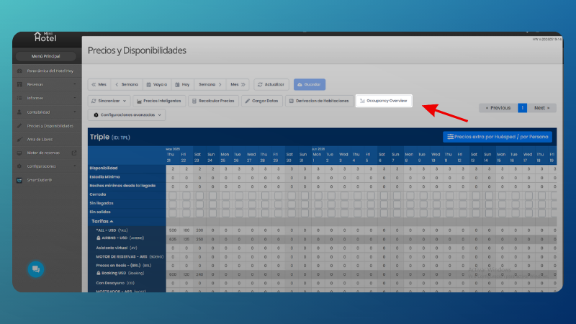Click the Mini Hotel logo
This screenshot has height=324, width=576.
point(45,37)
